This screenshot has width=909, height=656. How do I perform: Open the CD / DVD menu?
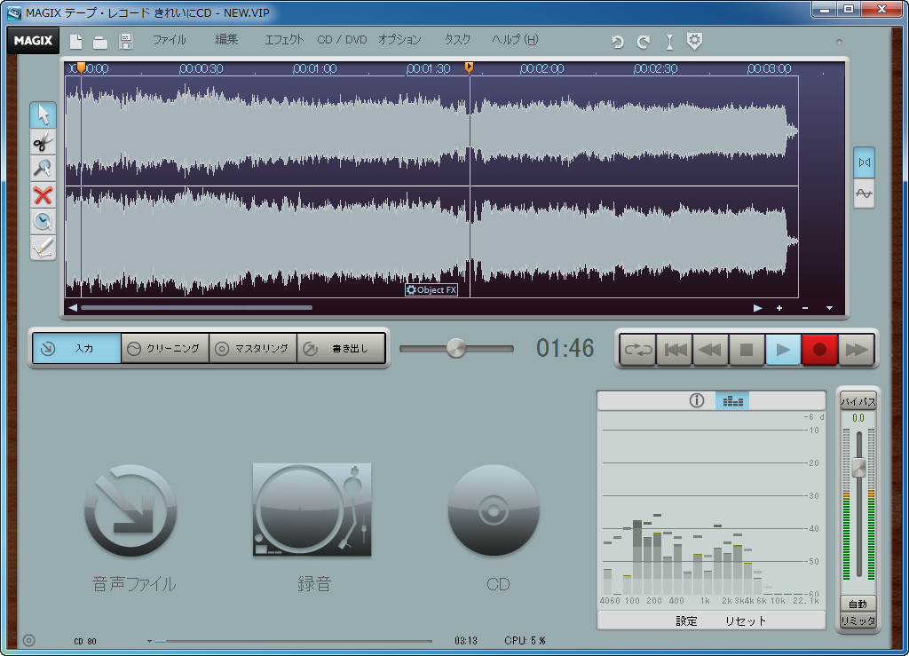point(342,39)
